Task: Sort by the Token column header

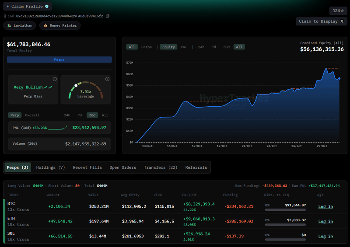Action: [13, 195]
